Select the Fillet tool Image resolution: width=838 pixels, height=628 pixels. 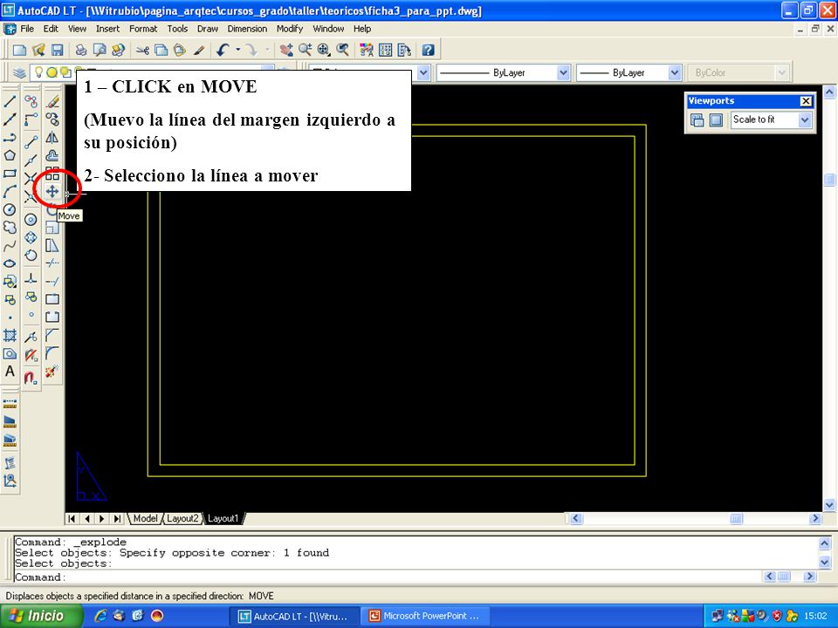coord(52,353)
